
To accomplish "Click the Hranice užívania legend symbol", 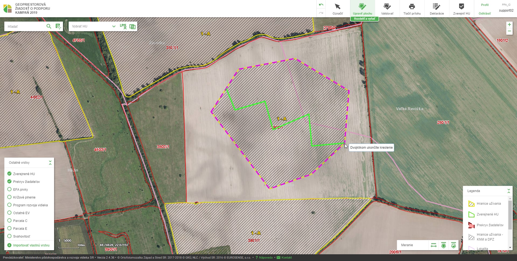I will (471, 204).
